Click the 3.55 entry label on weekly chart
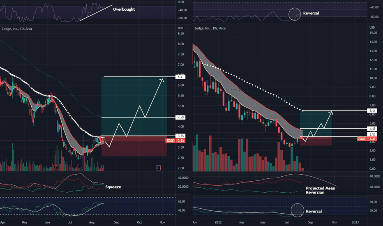This screenshot has width=383, height=226. pyautogui.click(x=372, y=134)
